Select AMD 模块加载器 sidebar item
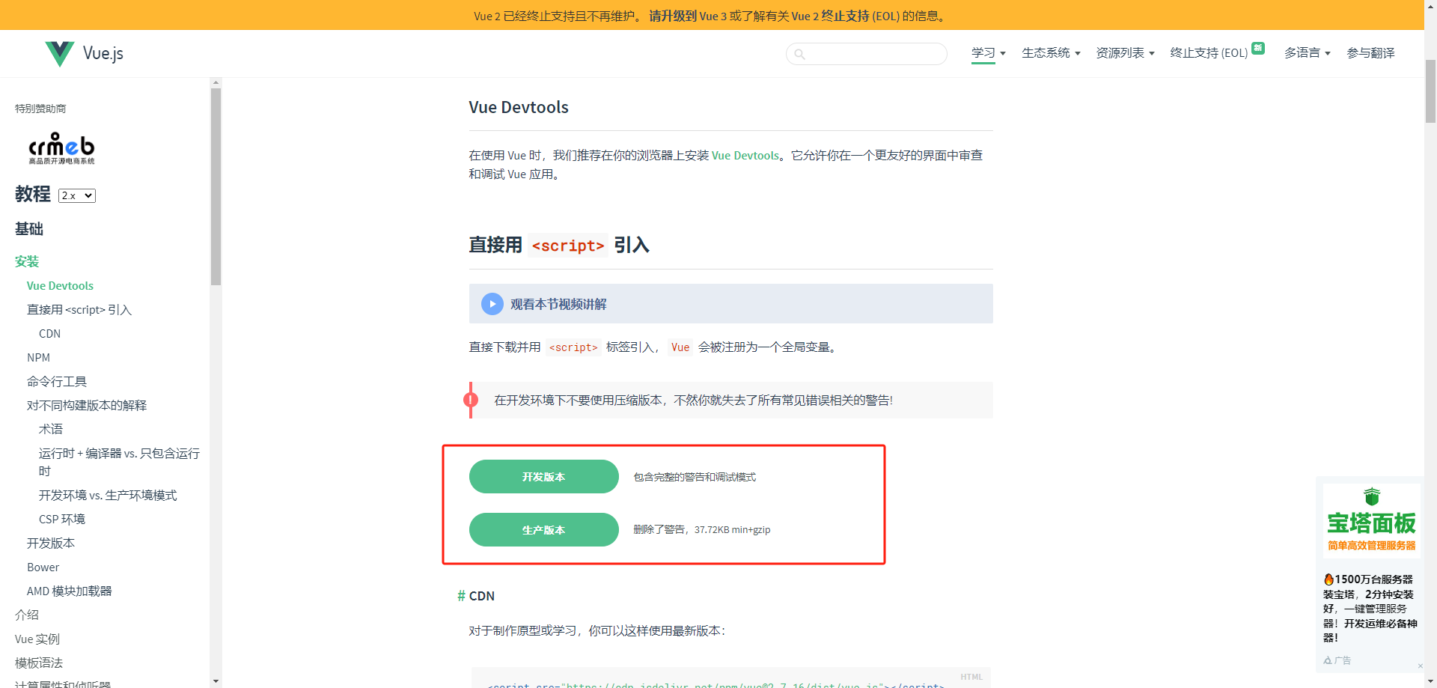 [69, 591]
